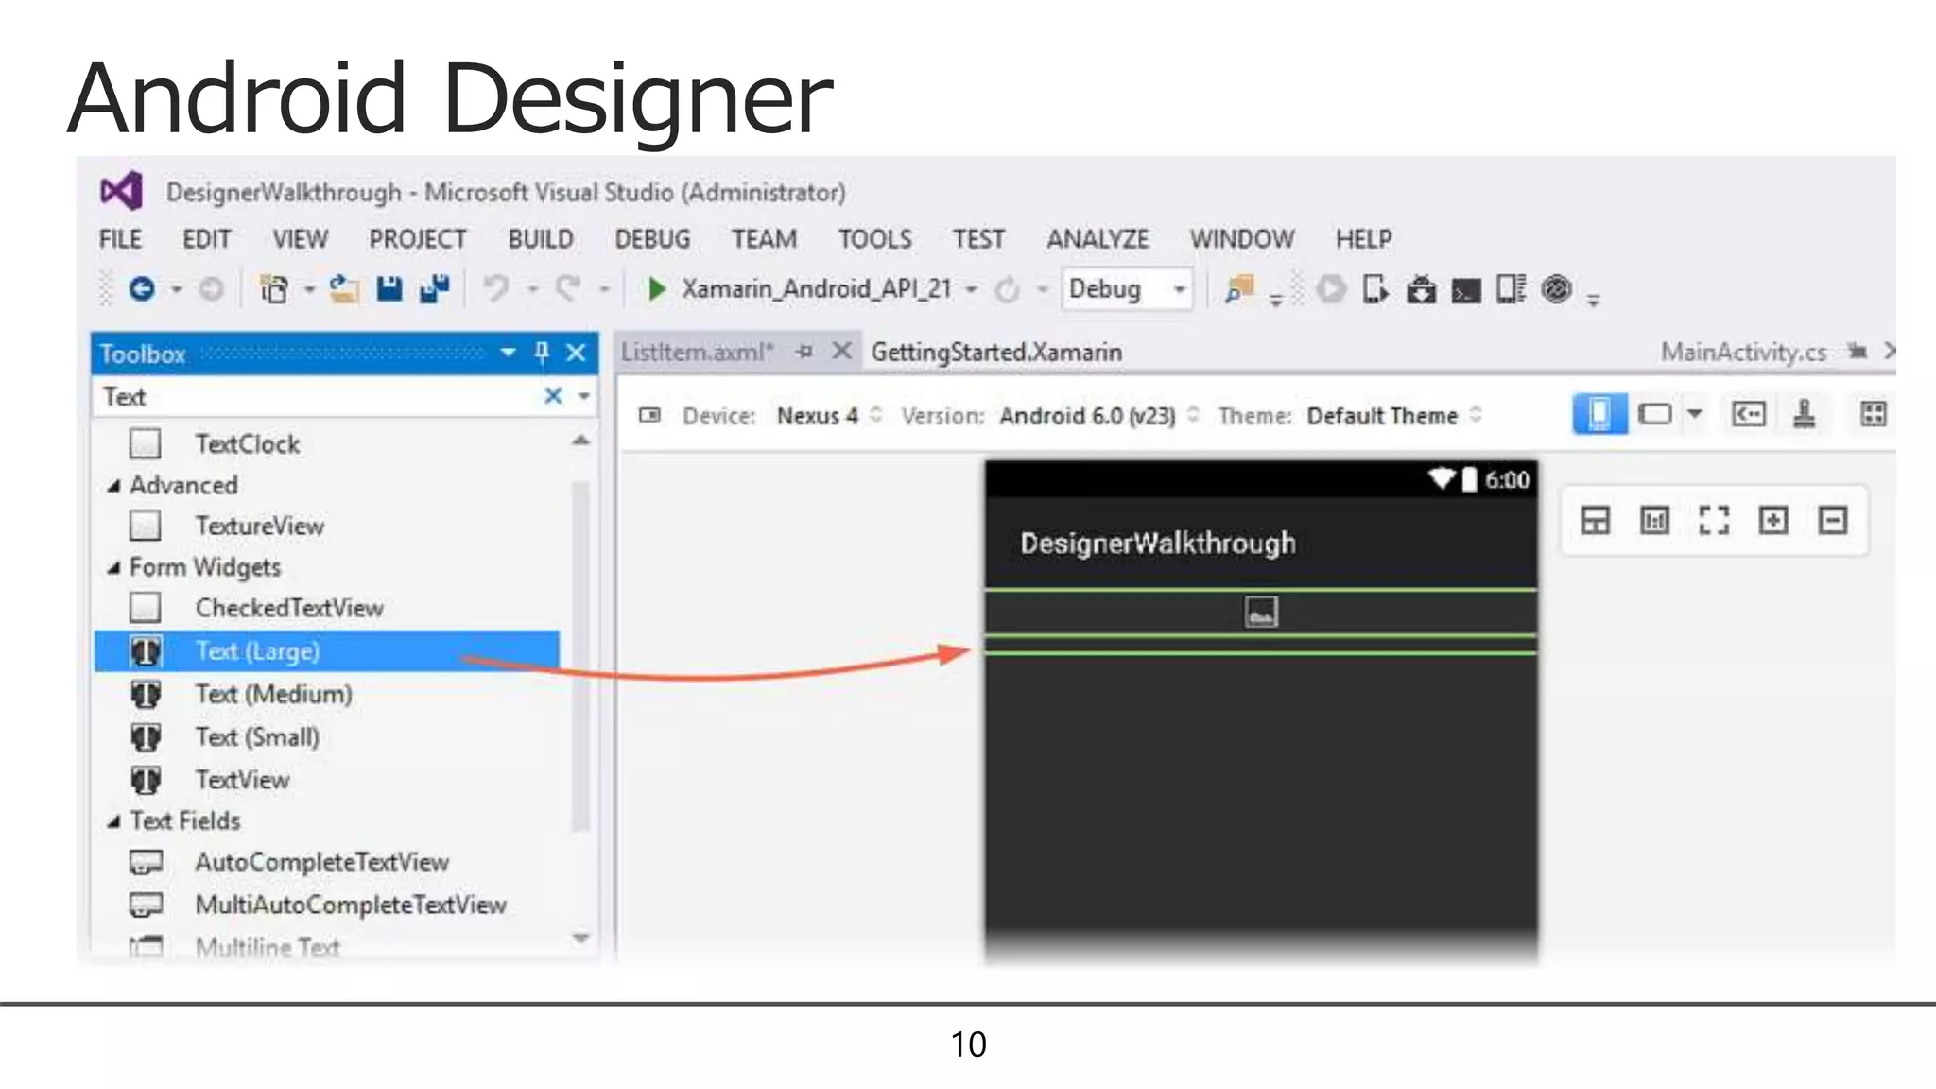Viewport: 1936px width, 1089px height.
Task: Click the round circular toolbar icon
Action: (x=1556, y=288)
